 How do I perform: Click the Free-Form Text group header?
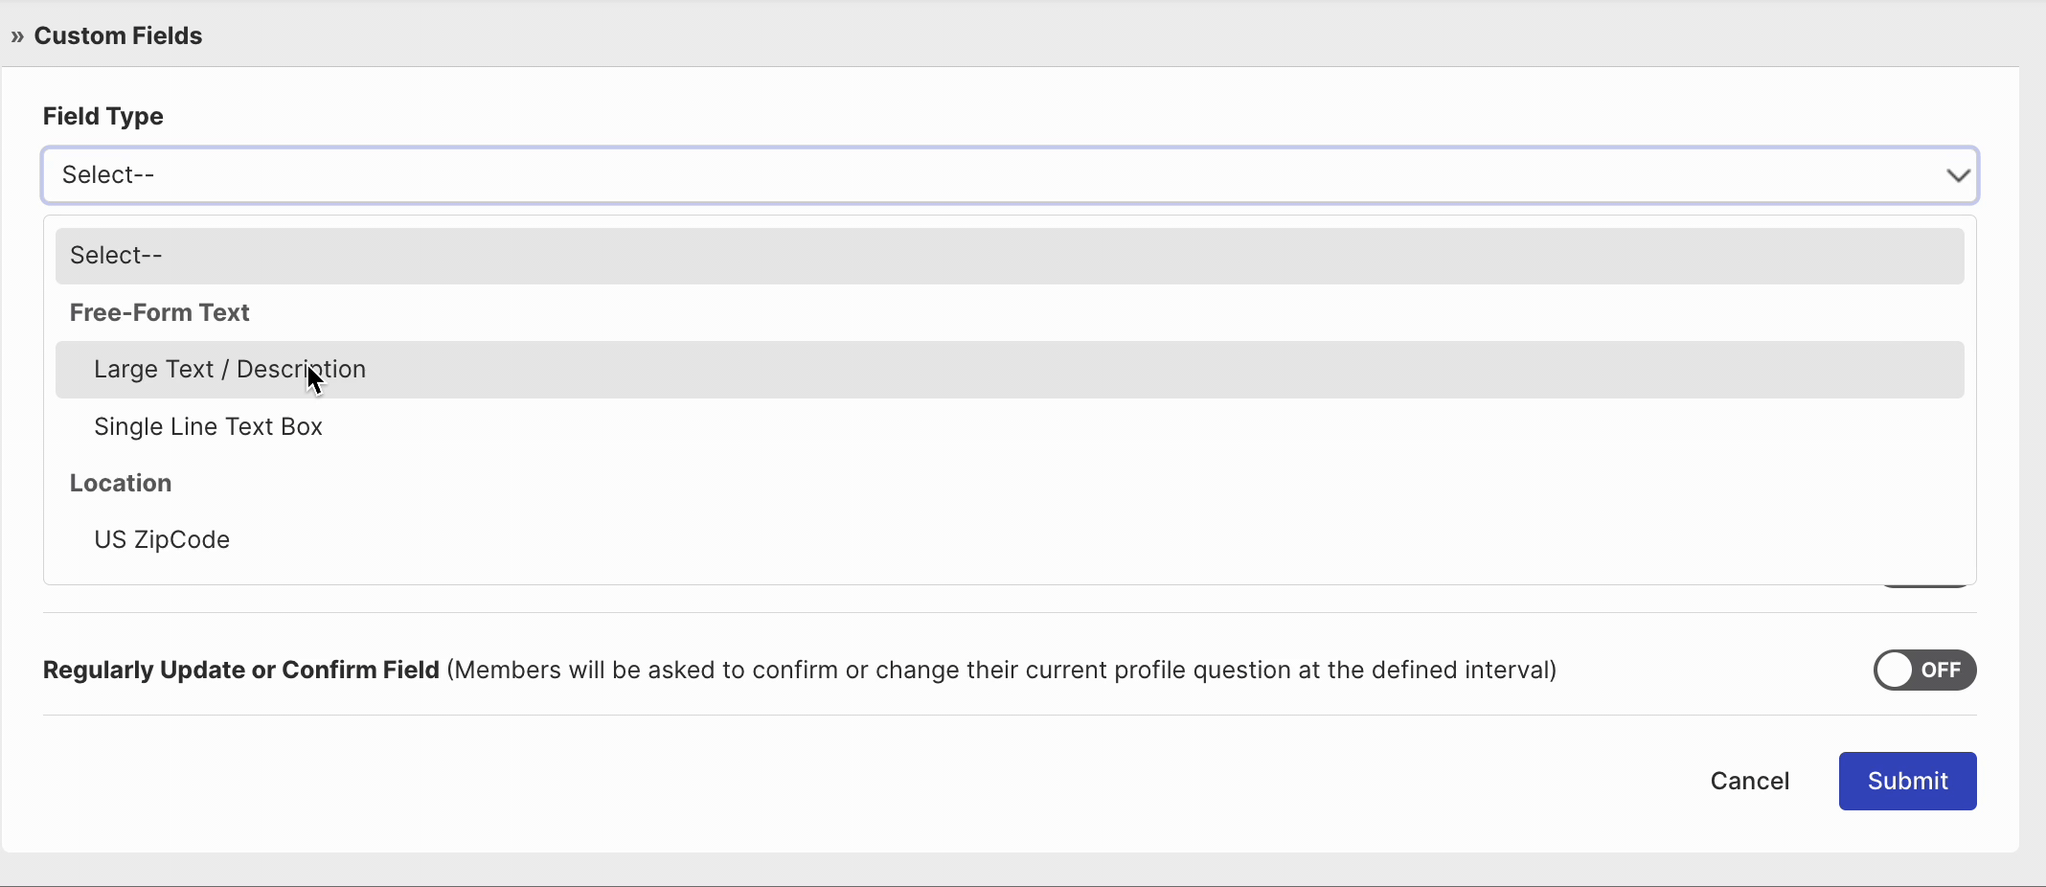point(159,313)
